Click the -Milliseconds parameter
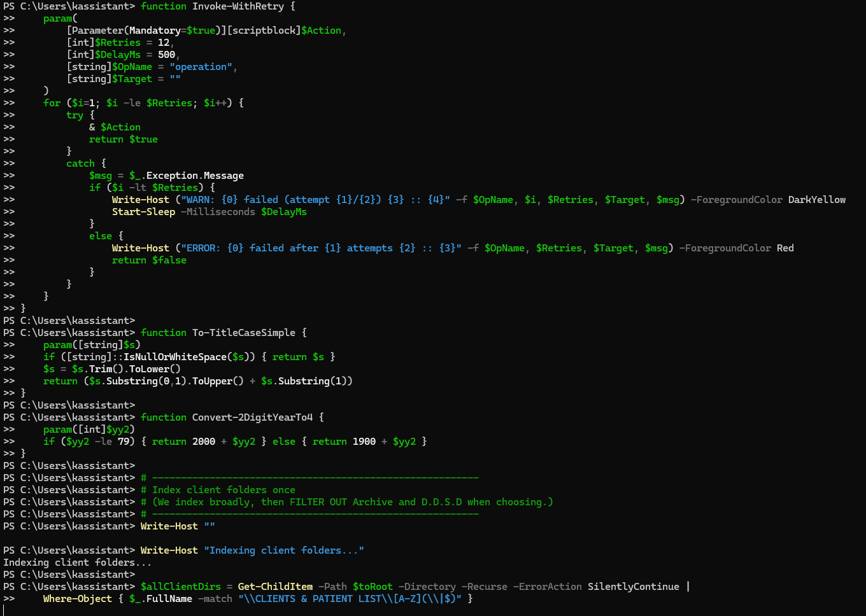866x616 pixels. [x=218, y=212]
